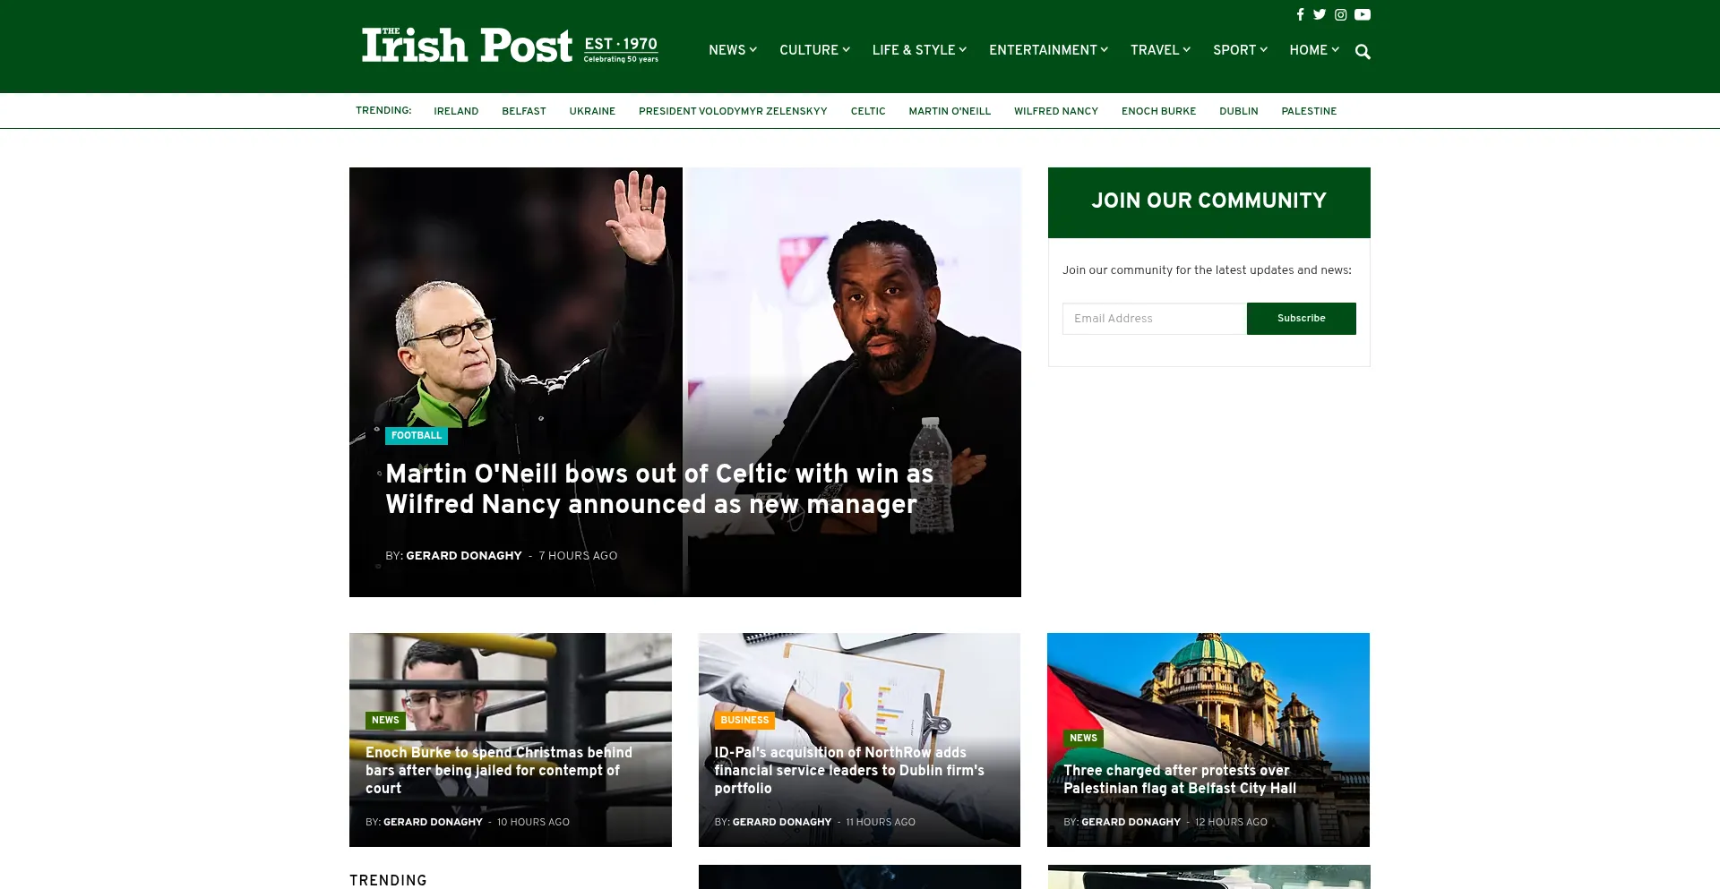Viewport: 1720px width, 889px height.
Task: Open the Martin O'Neill Celtic headline
Action: point(659,489)
